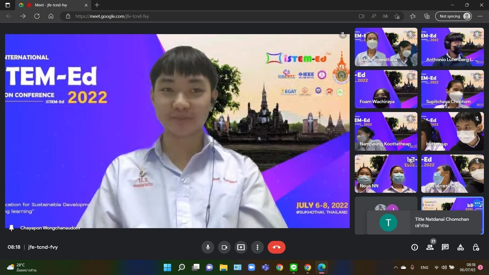Open Microsoft Teams on taskbar
Image resolution: width=489 pixels, height=275 pixels.
click(265, 267)
